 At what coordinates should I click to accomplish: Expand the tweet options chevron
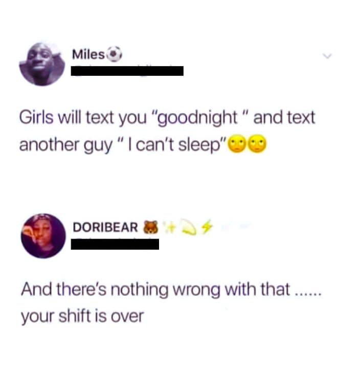(x=327, y=56)
